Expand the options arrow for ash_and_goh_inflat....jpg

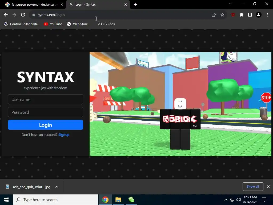57,187
